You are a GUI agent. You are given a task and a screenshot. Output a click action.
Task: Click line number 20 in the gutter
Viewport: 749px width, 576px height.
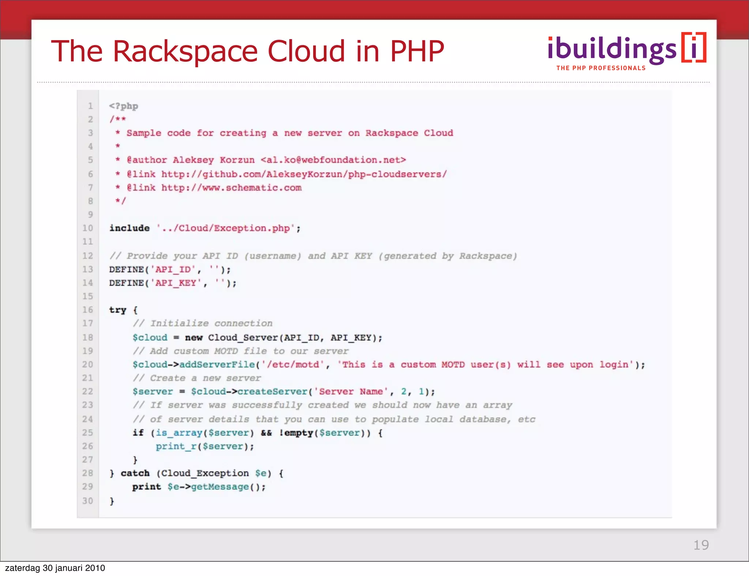click(x=88, y=364)
